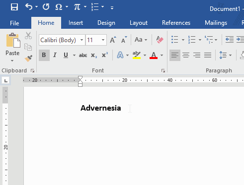Viewport: 244px width, 185px height.
Task: Expand the font name dropdown arrow
Action: (82, 40)
